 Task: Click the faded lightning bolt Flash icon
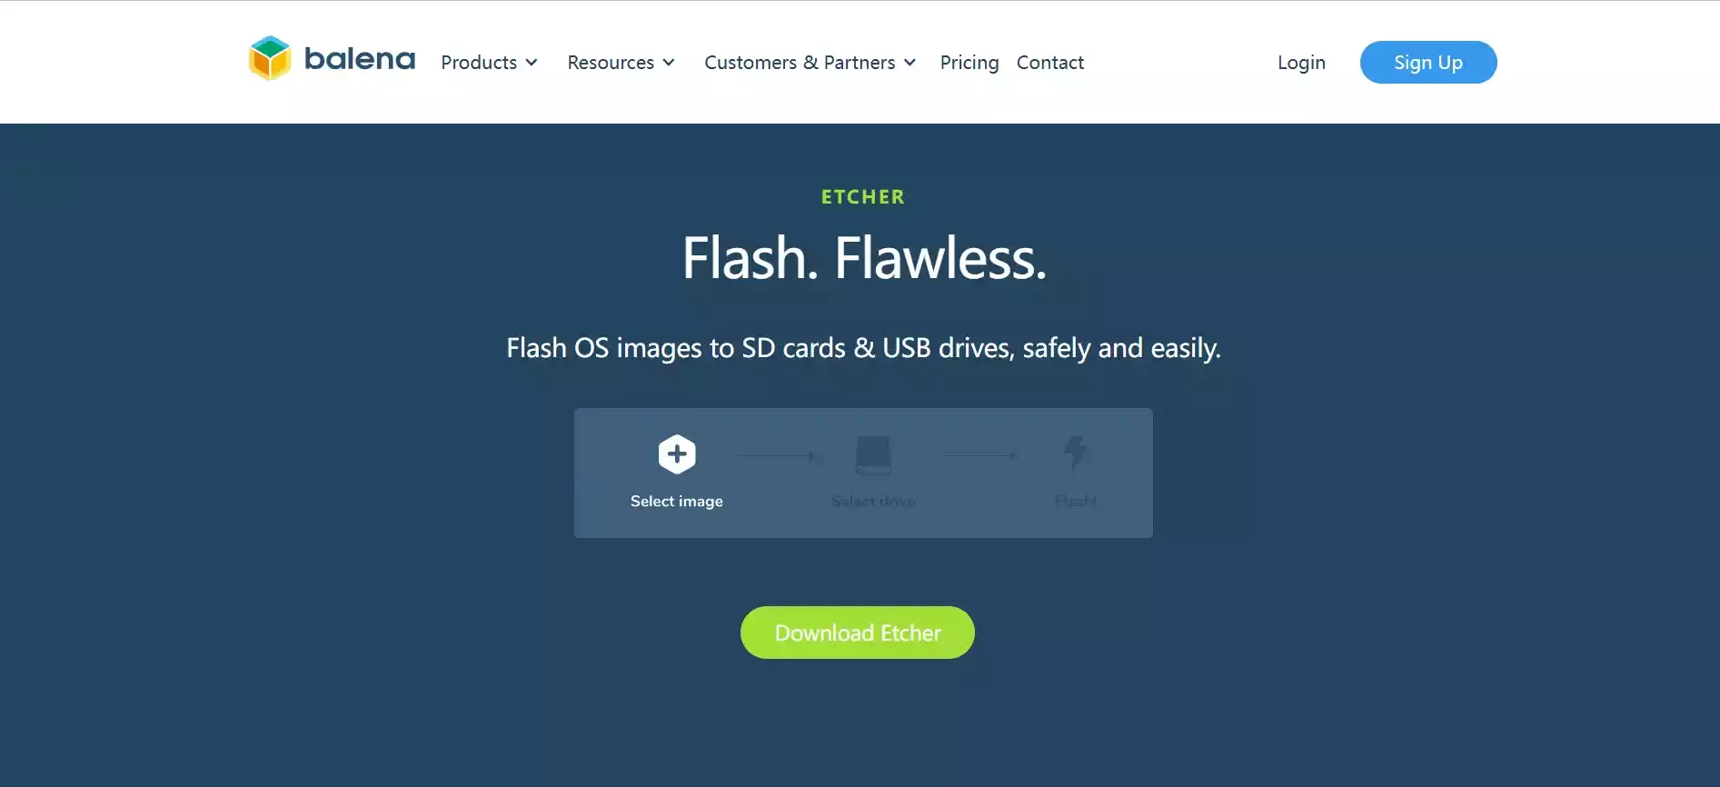[x=1076, y=453]
